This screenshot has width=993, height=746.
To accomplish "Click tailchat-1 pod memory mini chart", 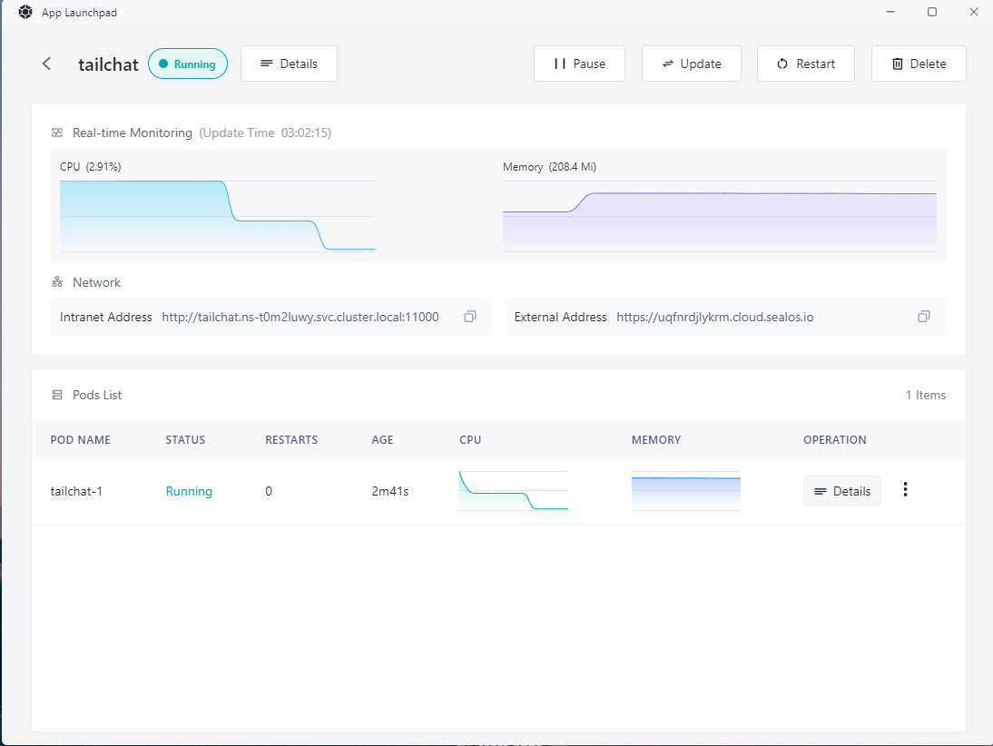I will (x=686, y=491).
